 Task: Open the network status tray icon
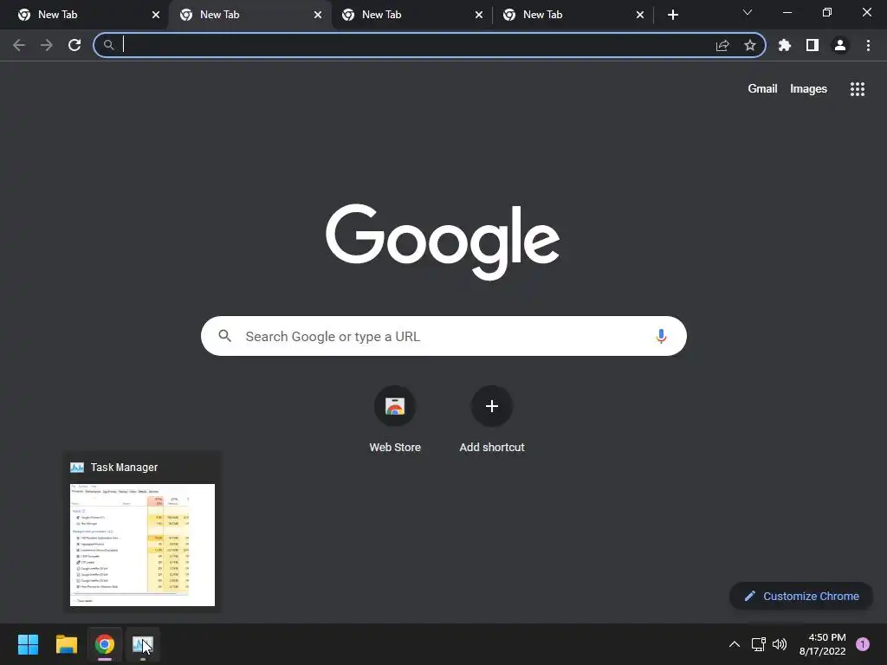(x=758, y=644)
